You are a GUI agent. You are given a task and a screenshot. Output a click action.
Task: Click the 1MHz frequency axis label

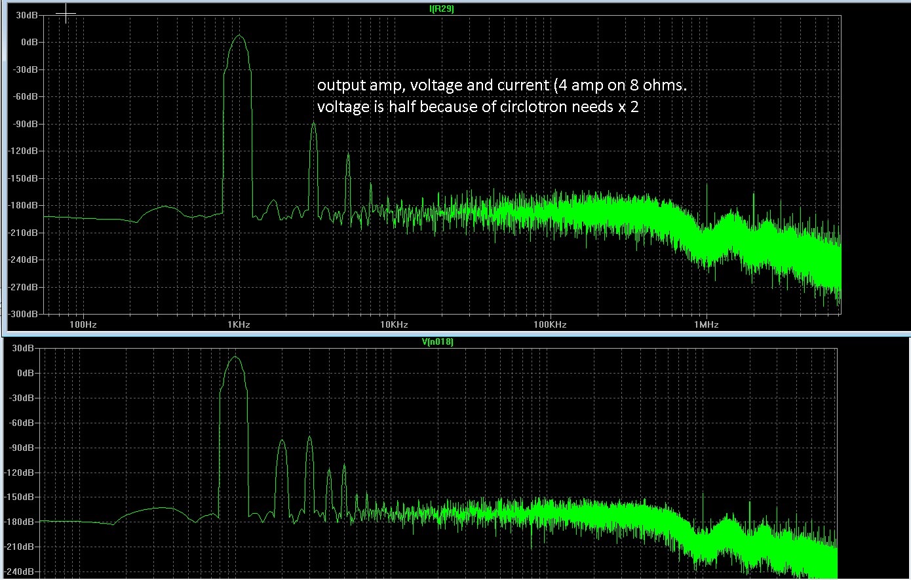click(x=706, y=324)
